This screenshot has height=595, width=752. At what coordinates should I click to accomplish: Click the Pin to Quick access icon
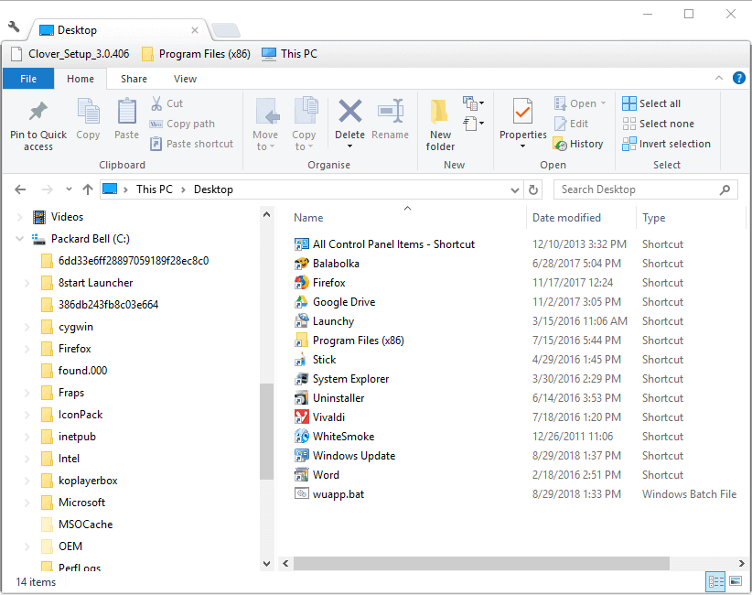coord(38,113)
